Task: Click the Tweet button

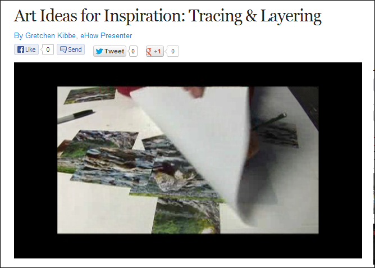Action: [110, 51]
